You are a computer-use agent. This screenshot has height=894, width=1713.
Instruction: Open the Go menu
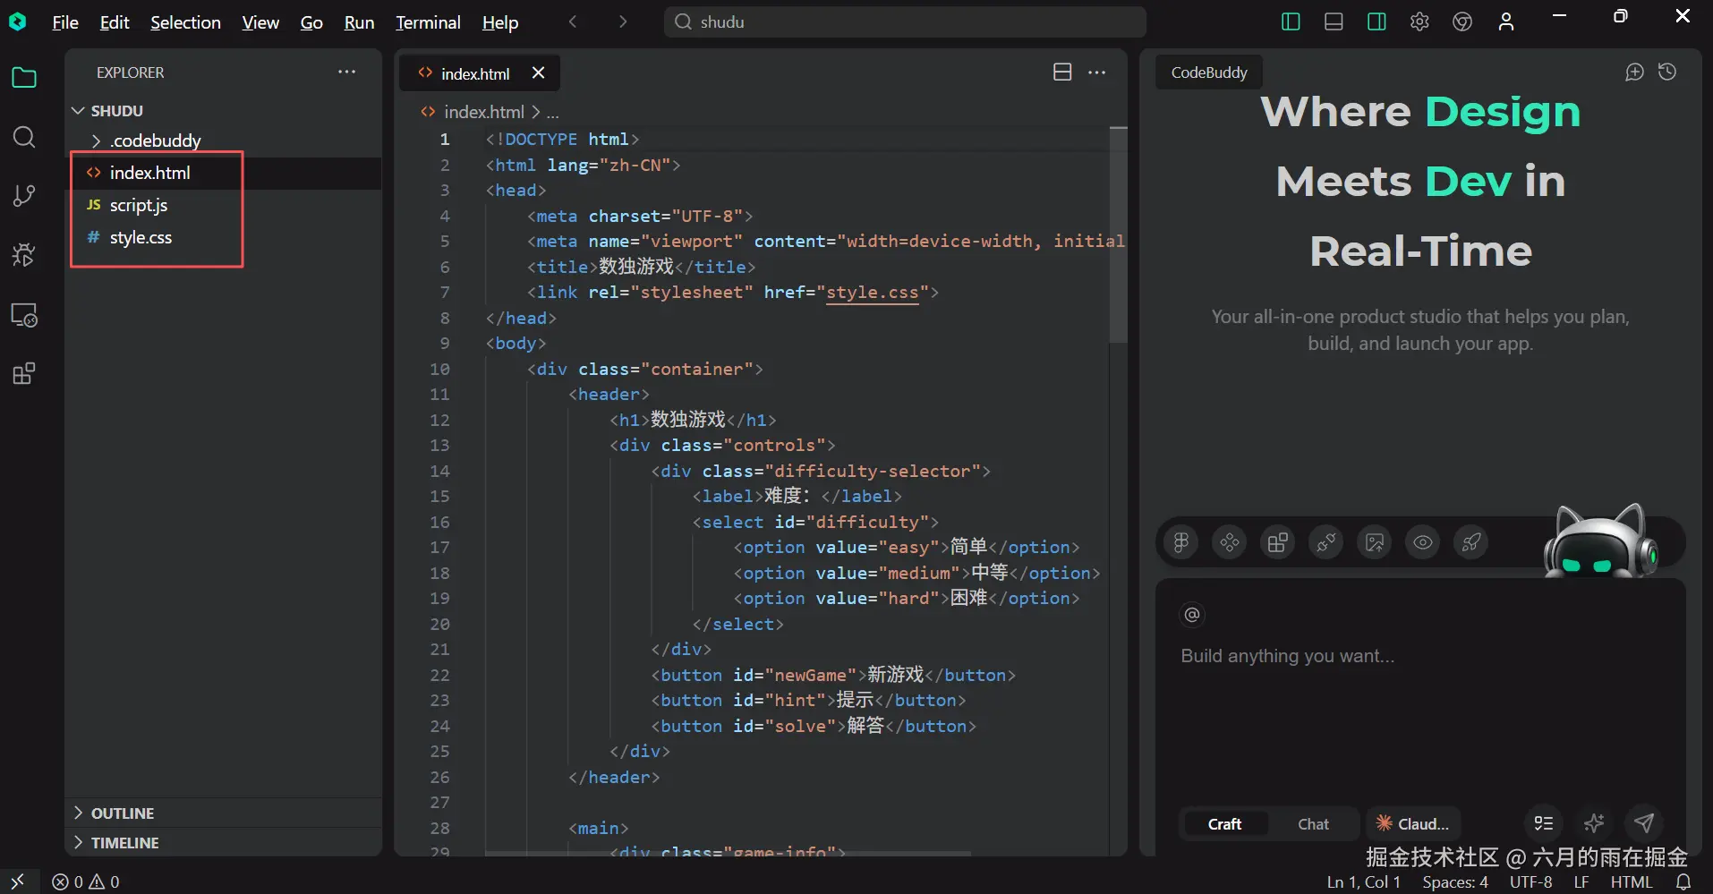[311, 22]
